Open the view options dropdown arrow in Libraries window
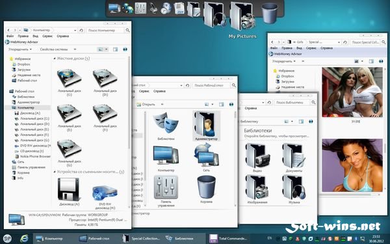The height and width of the screenshot is (244, 390). click(x=292, y=122)
